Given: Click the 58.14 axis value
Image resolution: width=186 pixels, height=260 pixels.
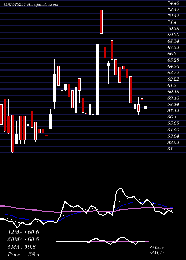Looking at the screenshot, I should tap(174, 104).
